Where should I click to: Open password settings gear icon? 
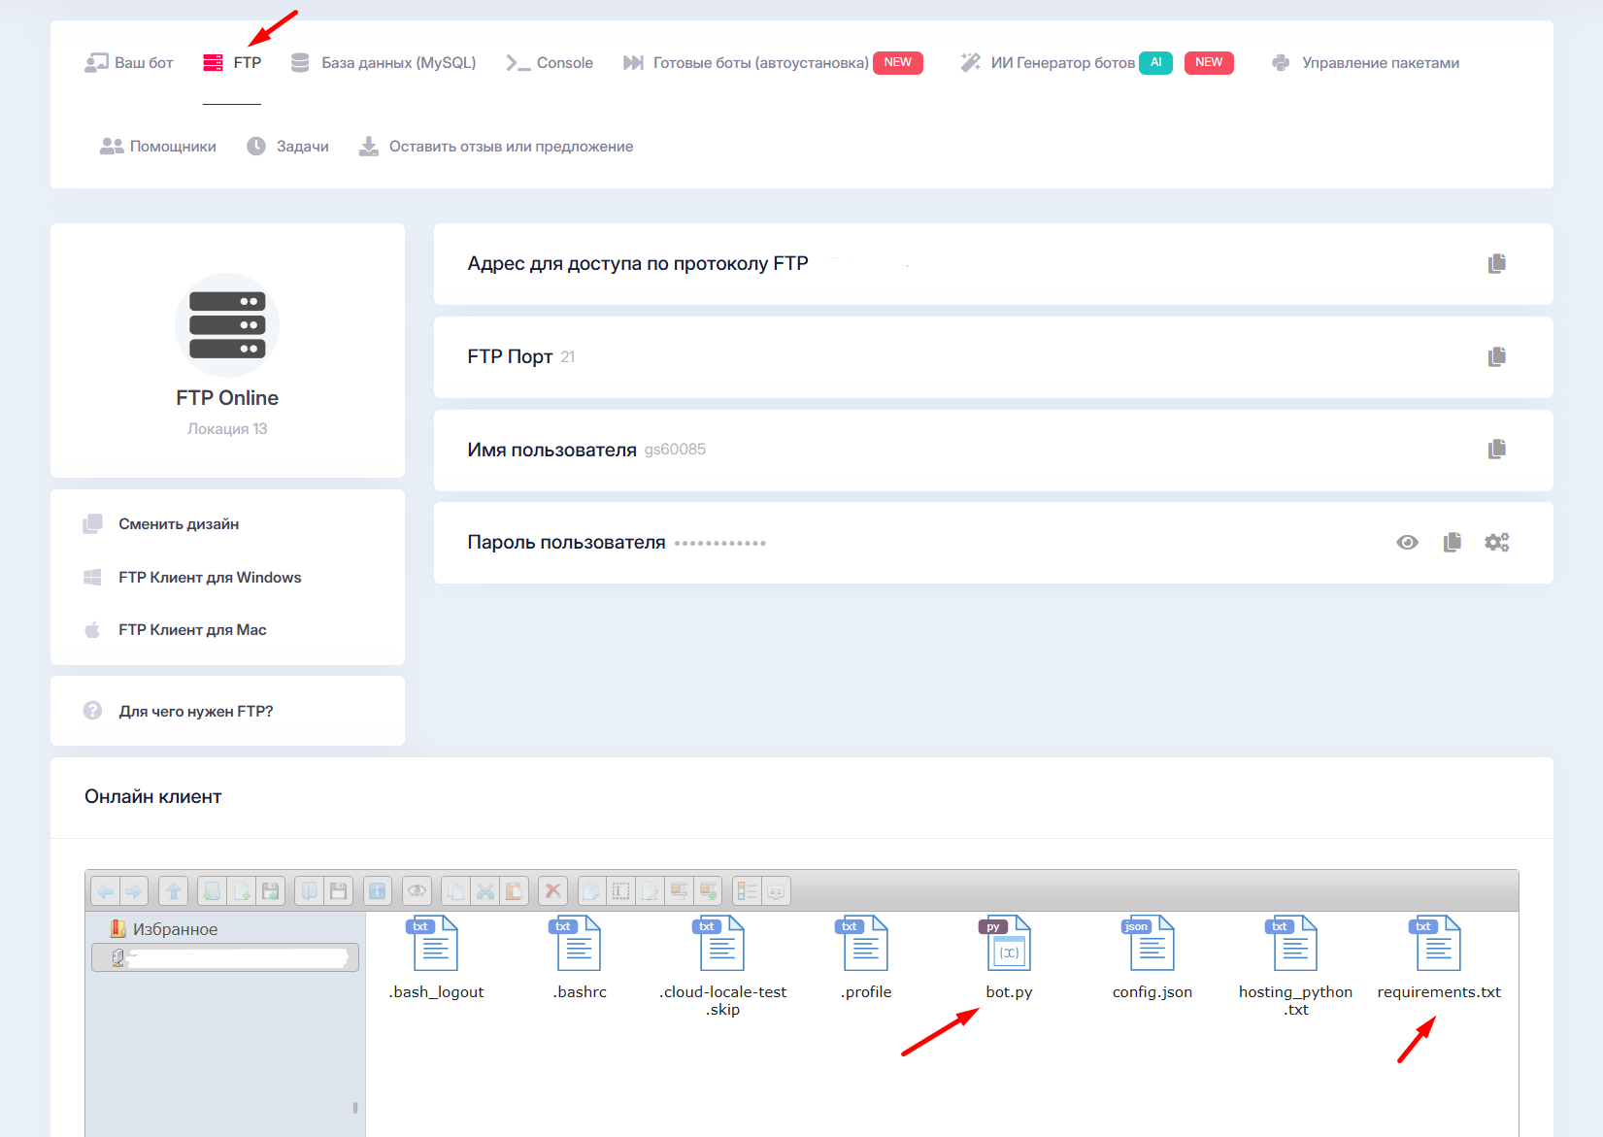coord(1496,542)
